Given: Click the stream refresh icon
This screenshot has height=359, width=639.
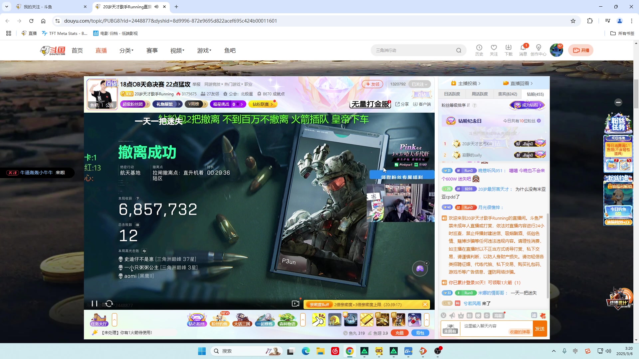Looking at the screenshot, I should (x=109, y=303).
